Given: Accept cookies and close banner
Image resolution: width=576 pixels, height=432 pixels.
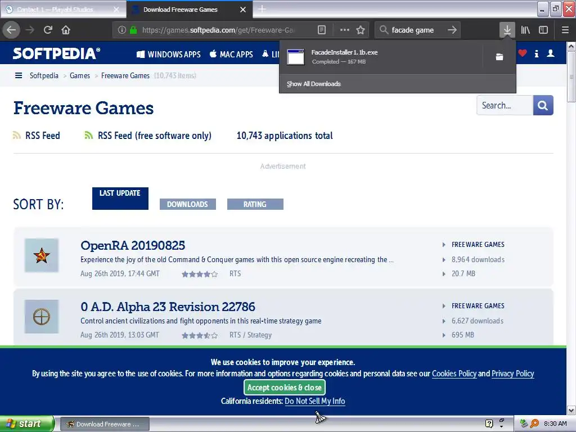Looking at the screenshot, I should pyautogui.click(x=284, y=387).
